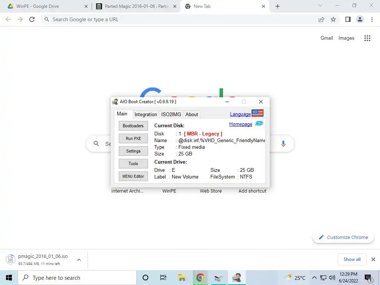Click the US flag language icon
The width and height of the screenshot is (380, 285).
(258, 113)
